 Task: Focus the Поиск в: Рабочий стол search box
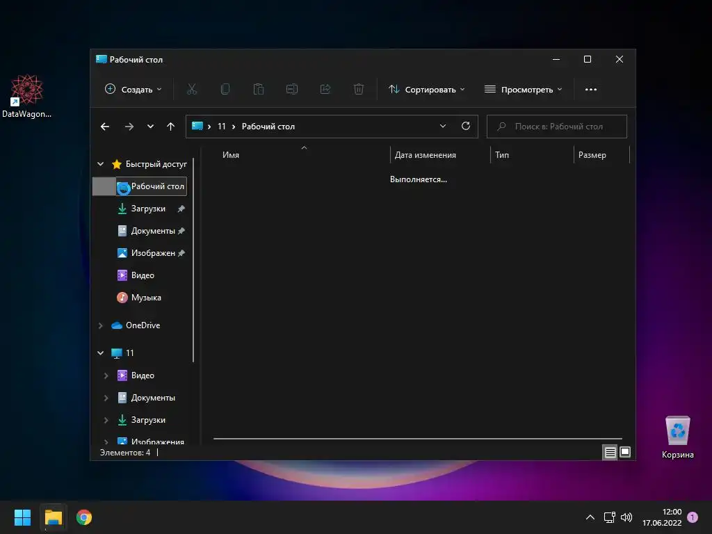[x=557, y=127]
